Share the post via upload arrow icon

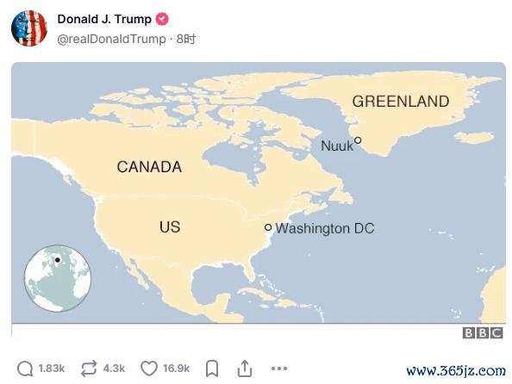[245, 369]
